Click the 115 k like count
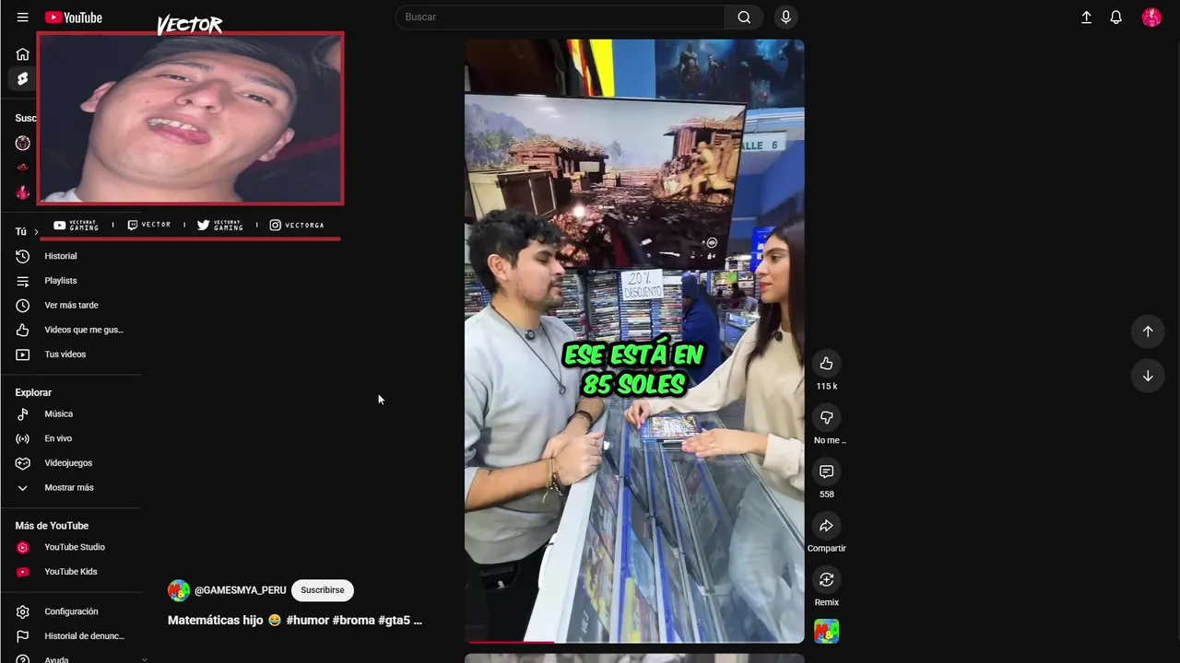 click(826, 387)
